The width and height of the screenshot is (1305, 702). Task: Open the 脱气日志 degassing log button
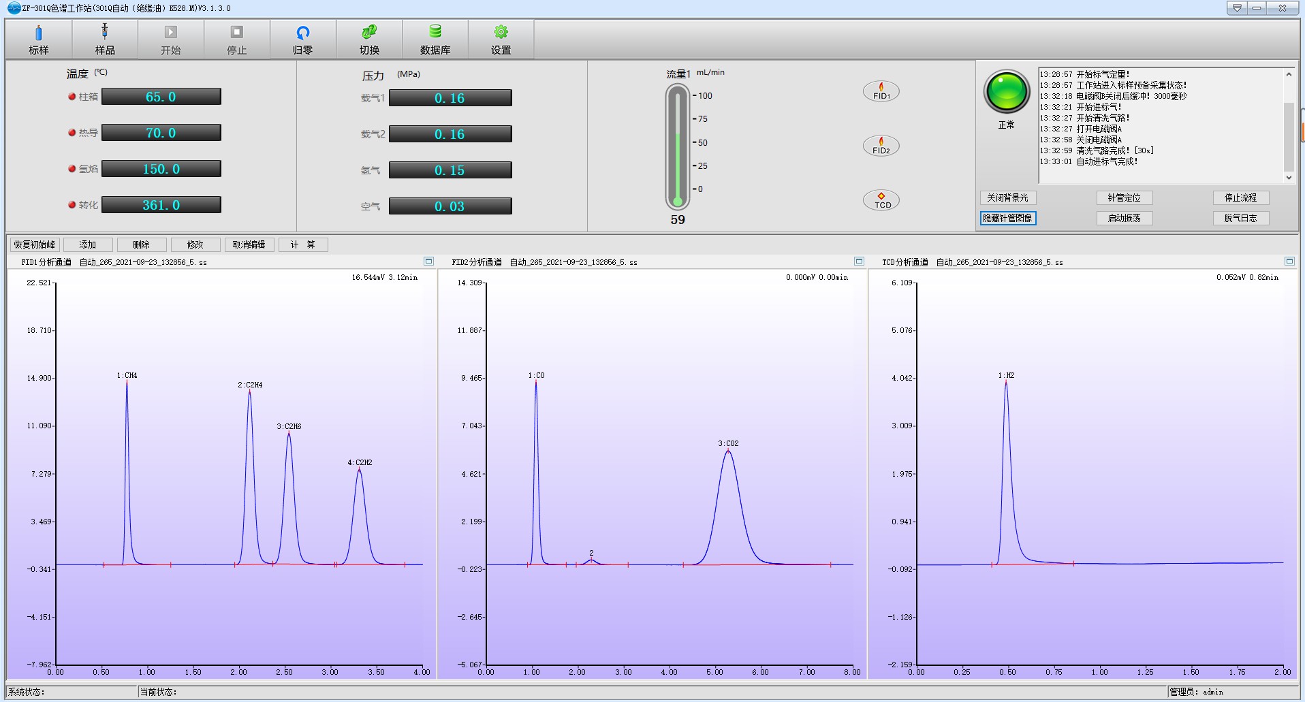pyautogui.click(x=1240, y=218)
